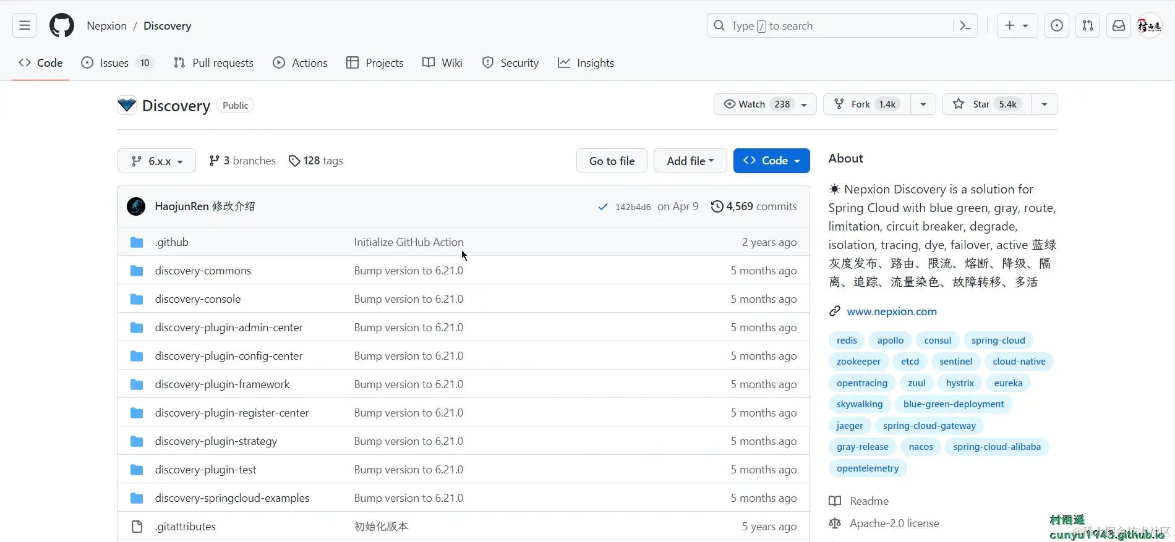Viewport: 1175px width, 542px height.
Task: Click the discovery-console folder icon
Action: point(137,299)
